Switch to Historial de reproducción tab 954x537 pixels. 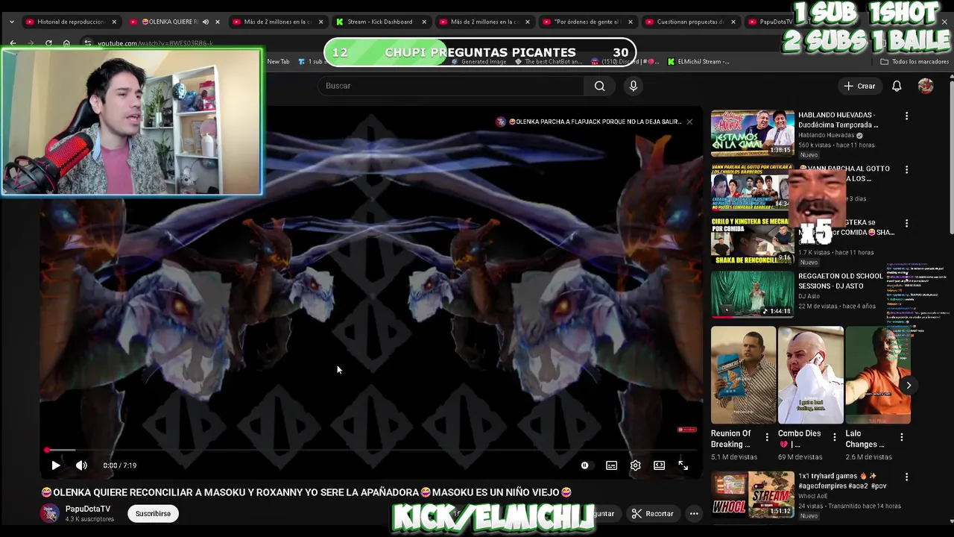pyautogui.click(x=71, y=22)
